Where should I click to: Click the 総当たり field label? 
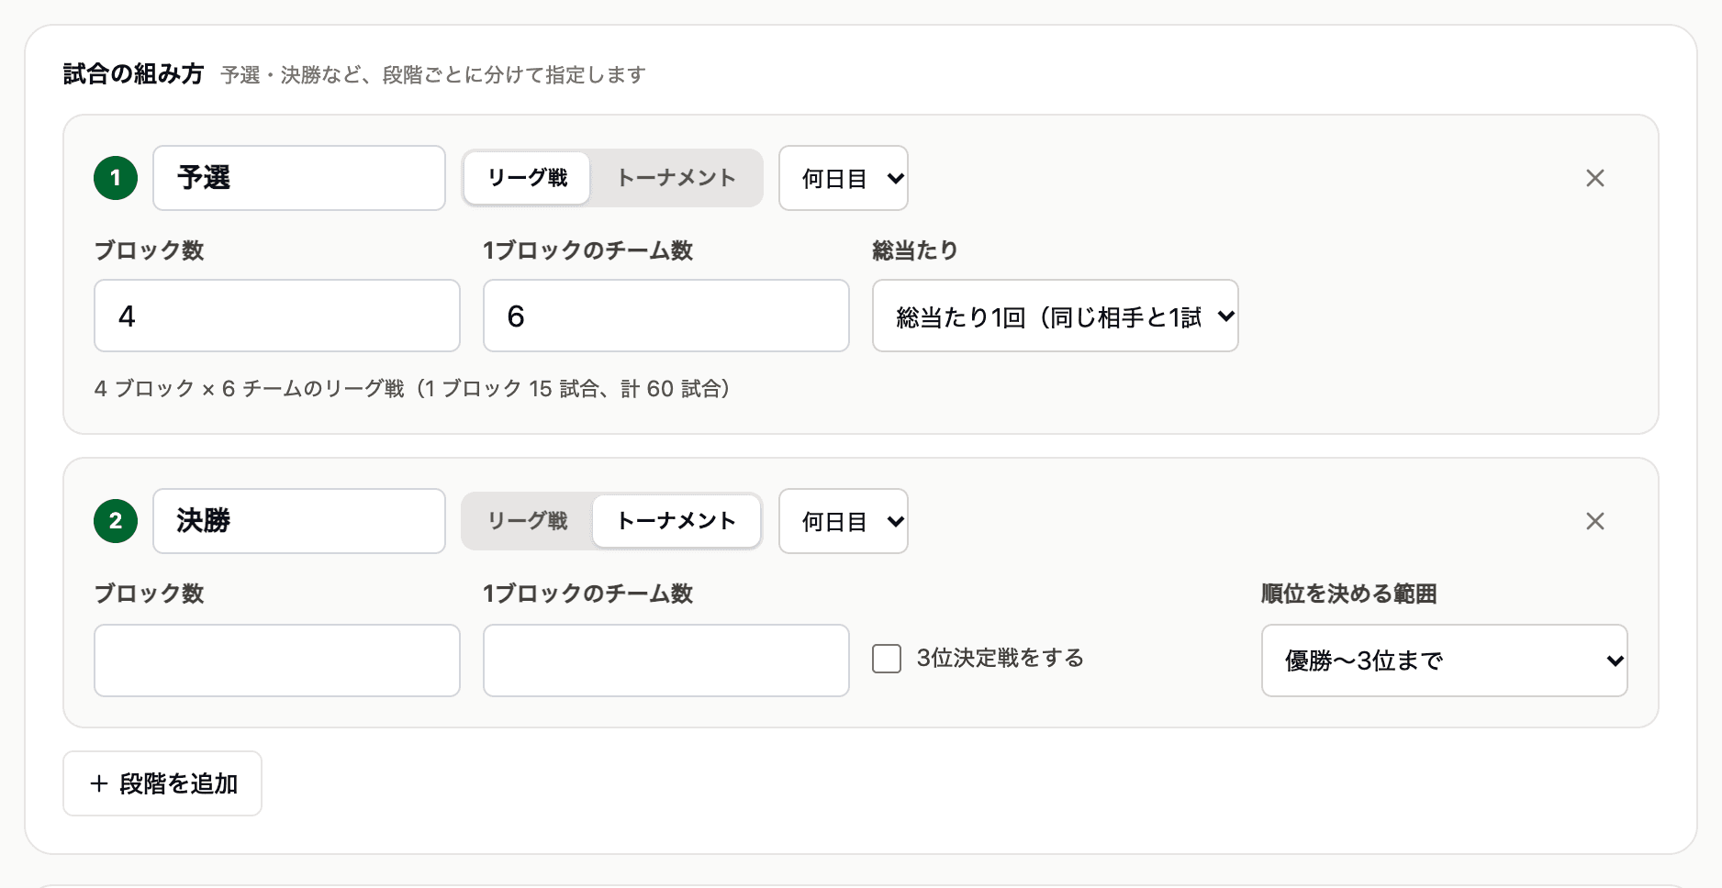[915, 250]
